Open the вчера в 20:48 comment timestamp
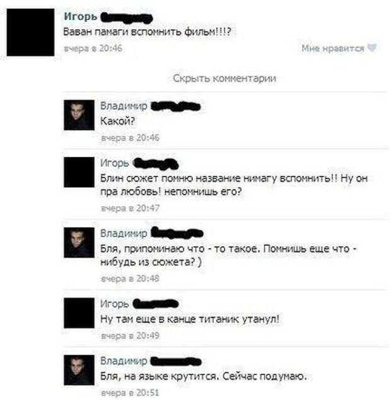The width and height of the screenshot is (391, 400). [131, 278]
